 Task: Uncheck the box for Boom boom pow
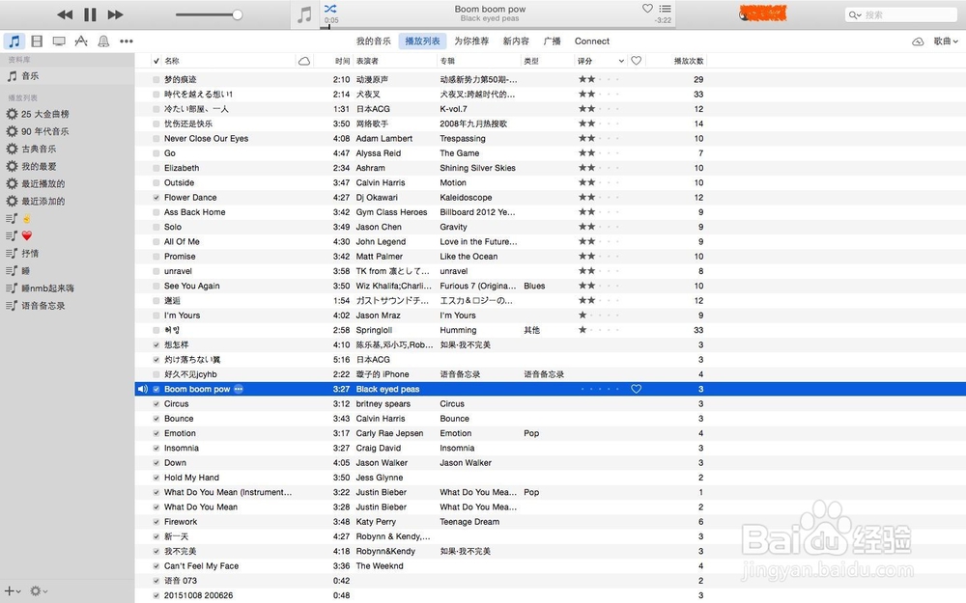tap(156, 389)
